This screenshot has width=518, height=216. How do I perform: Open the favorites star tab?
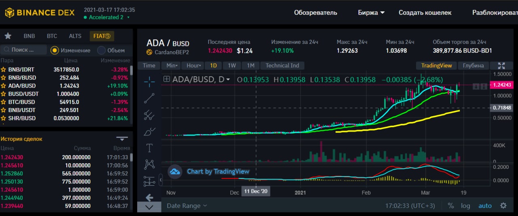tap(8, 36)
